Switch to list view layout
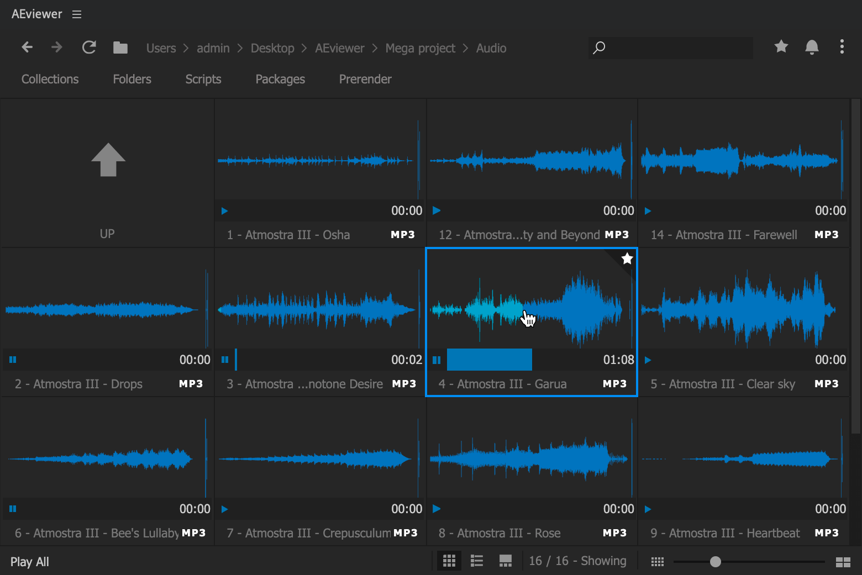 click(x=476, y=561)
